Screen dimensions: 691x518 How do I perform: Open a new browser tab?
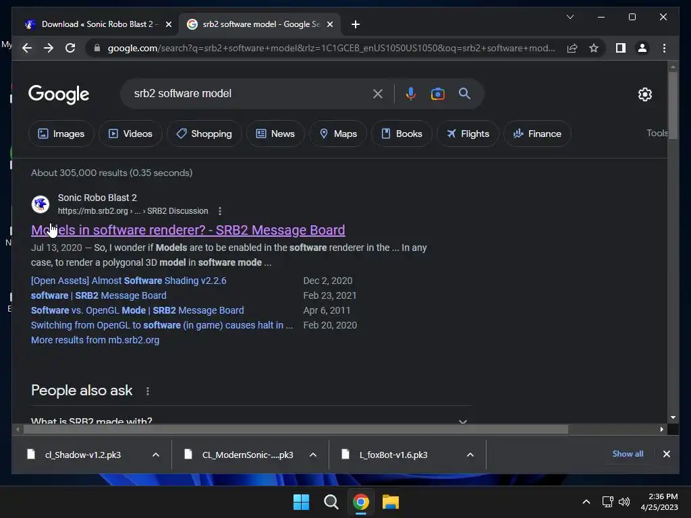356,24
